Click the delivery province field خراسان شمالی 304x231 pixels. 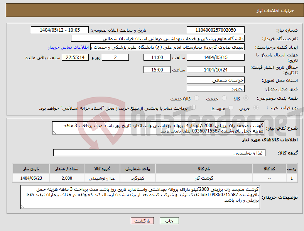[x=215, y=80]
